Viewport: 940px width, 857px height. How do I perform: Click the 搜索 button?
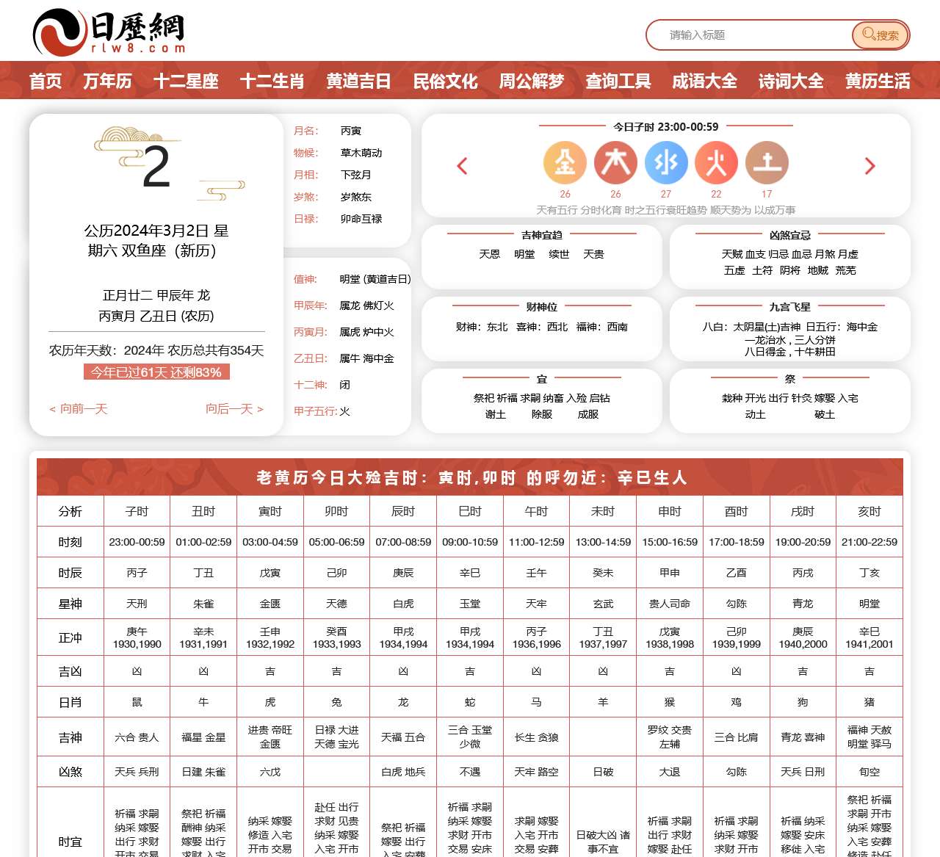click(x=879, y=35)
